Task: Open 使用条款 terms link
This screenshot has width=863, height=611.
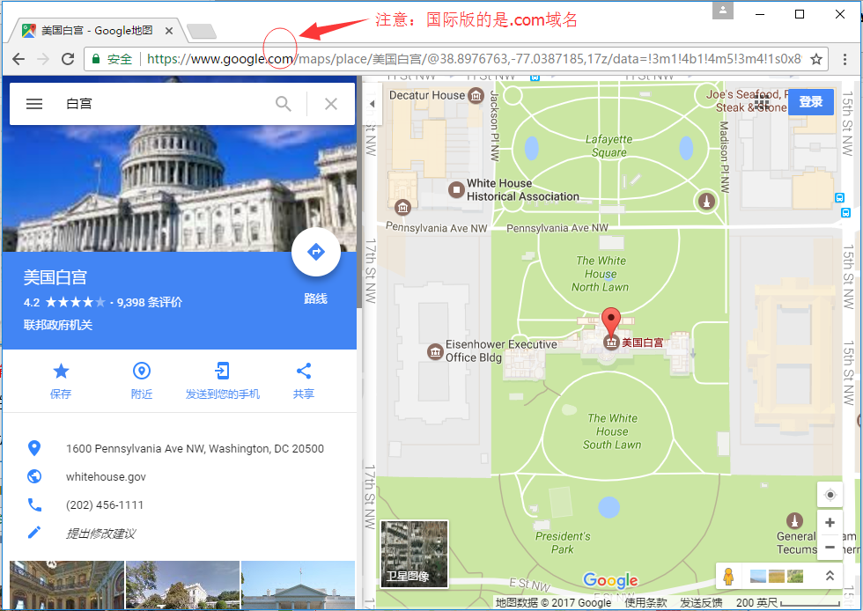Action: (x=645, y=603)
